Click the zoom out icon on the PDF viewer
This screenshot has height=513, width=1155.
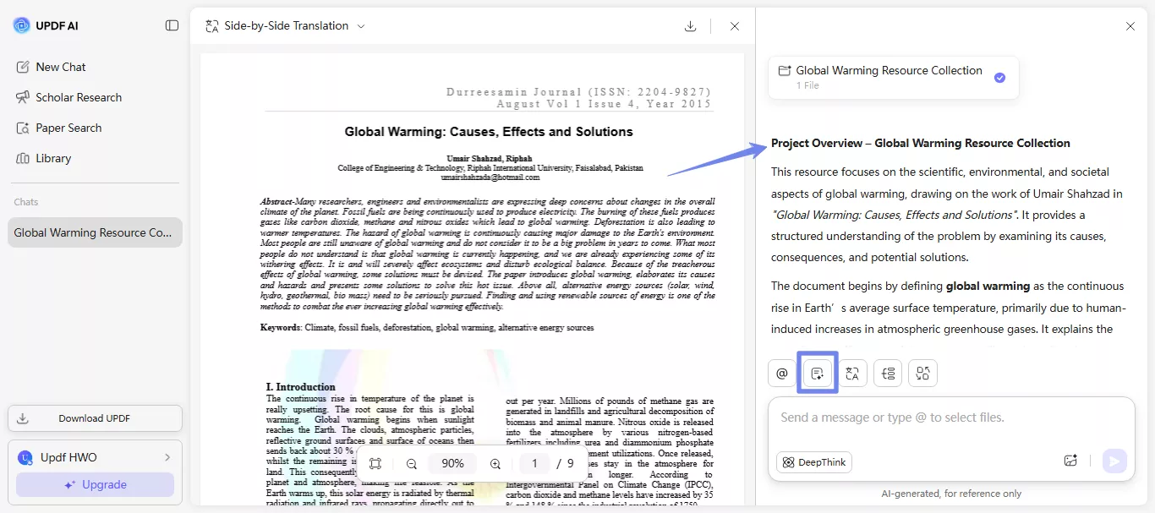(412, 463)
